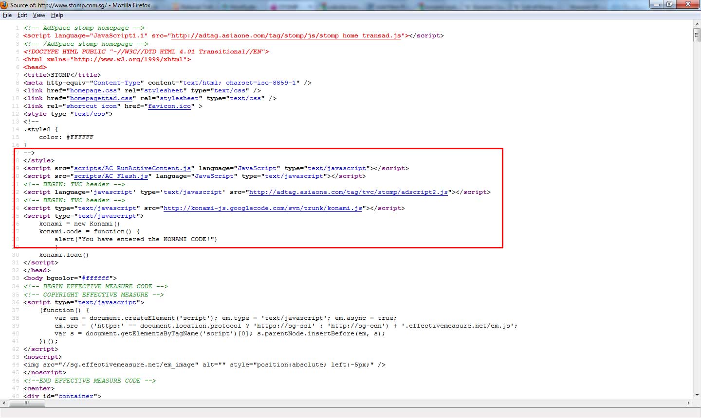Close the source viewer window
The width and height of the screenshot is (701, 418).
point(688,4)
